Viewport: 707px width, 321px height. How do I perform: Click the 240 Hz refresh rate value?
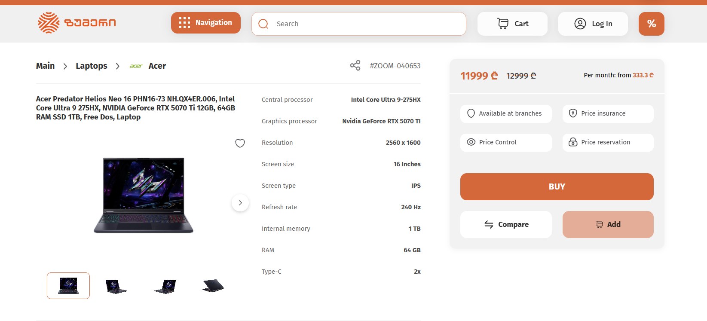[411, 207]
